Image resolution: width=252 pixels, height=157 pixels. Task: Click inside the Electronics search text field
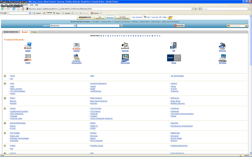pos(98,26)
